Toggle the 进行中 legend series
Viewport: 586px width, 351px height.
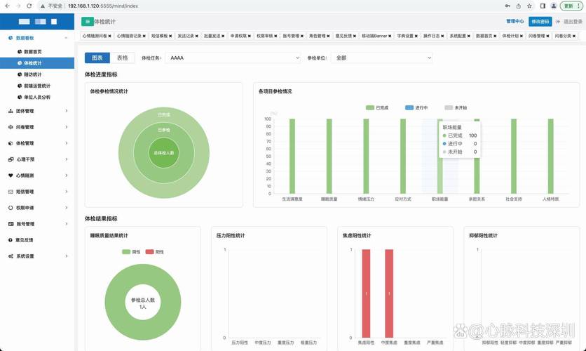point(416,107)
